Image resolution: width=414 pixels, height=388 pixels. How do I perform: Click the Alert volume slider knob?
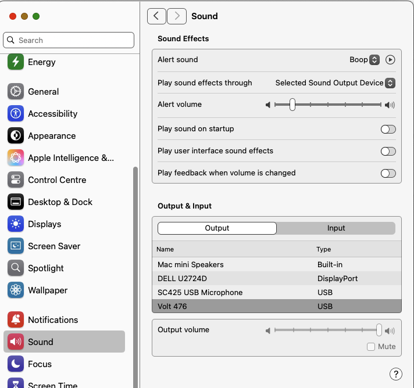pyautogui.click(x=292, y=105)
